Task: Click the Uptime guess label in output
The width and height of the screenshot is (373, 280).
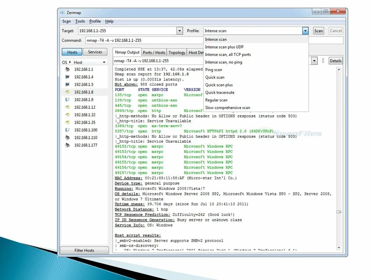Action: (x=130, y=204)
